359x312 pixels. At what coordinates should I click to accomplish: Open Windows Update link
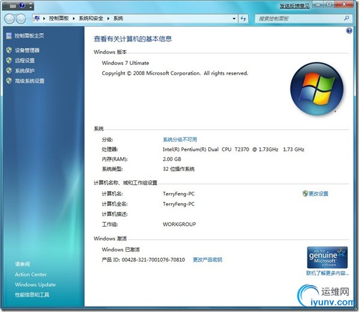35,284
